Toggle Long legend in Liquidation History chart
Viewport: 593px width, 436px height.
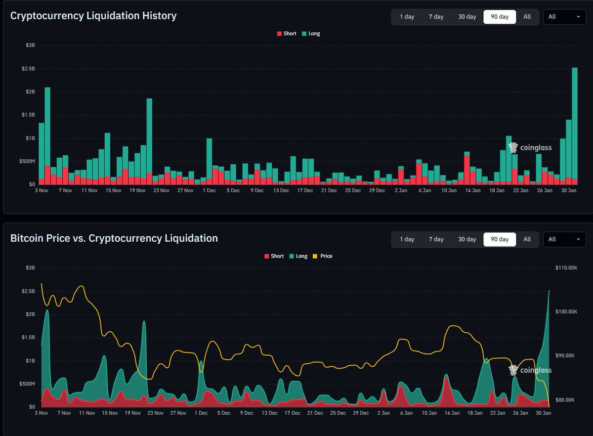click(311, 34)
